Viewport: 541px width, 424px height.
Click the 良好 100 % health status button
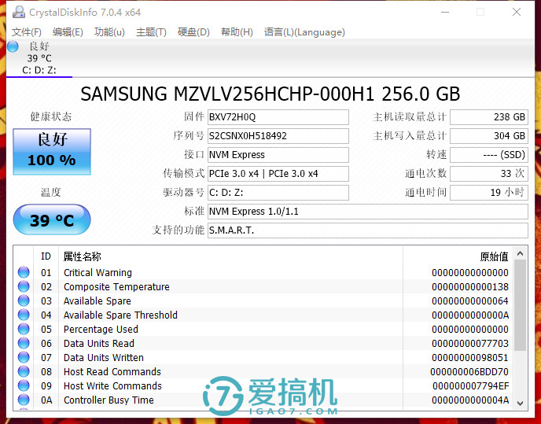coord(52,152)
